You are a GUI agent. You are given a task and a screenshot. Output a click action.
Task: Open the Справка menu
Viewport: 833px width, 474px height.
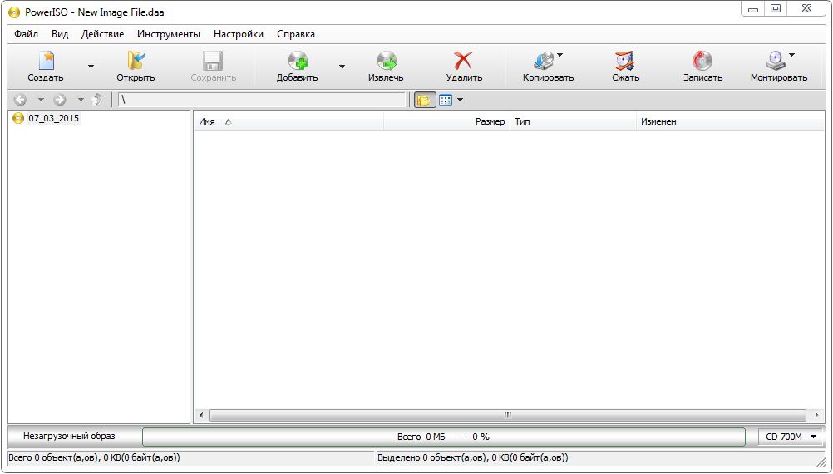coord(296,34)
